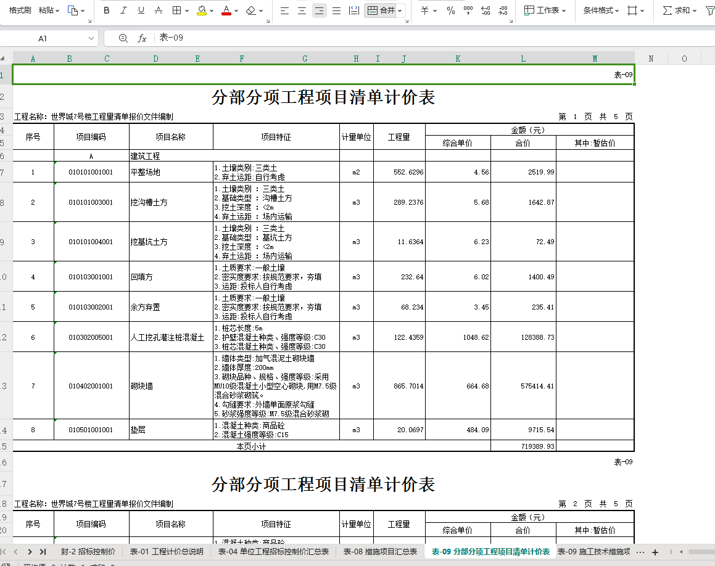Open 表-04 单位工程招标控制价汇总表 sheet tab

coord(273,552)
